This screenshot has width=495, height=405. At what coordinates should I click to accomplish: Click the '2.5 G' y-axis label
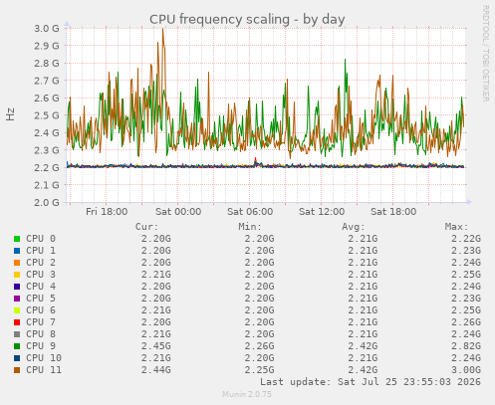(x=47, y=115)
